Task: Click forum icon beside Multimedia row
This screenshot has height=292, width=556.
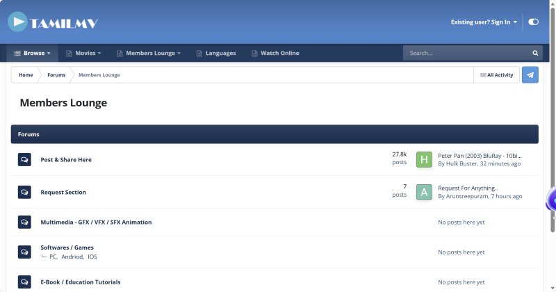Action: (x=24, y=222)
